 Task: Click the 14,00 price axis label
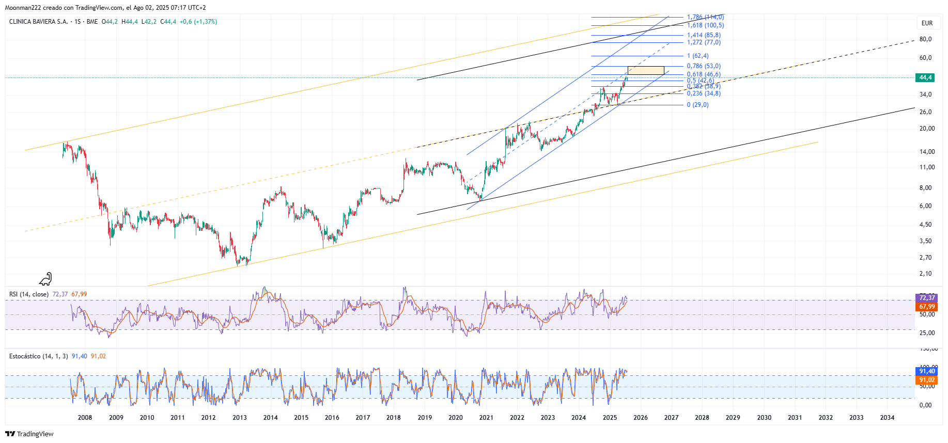927,152
